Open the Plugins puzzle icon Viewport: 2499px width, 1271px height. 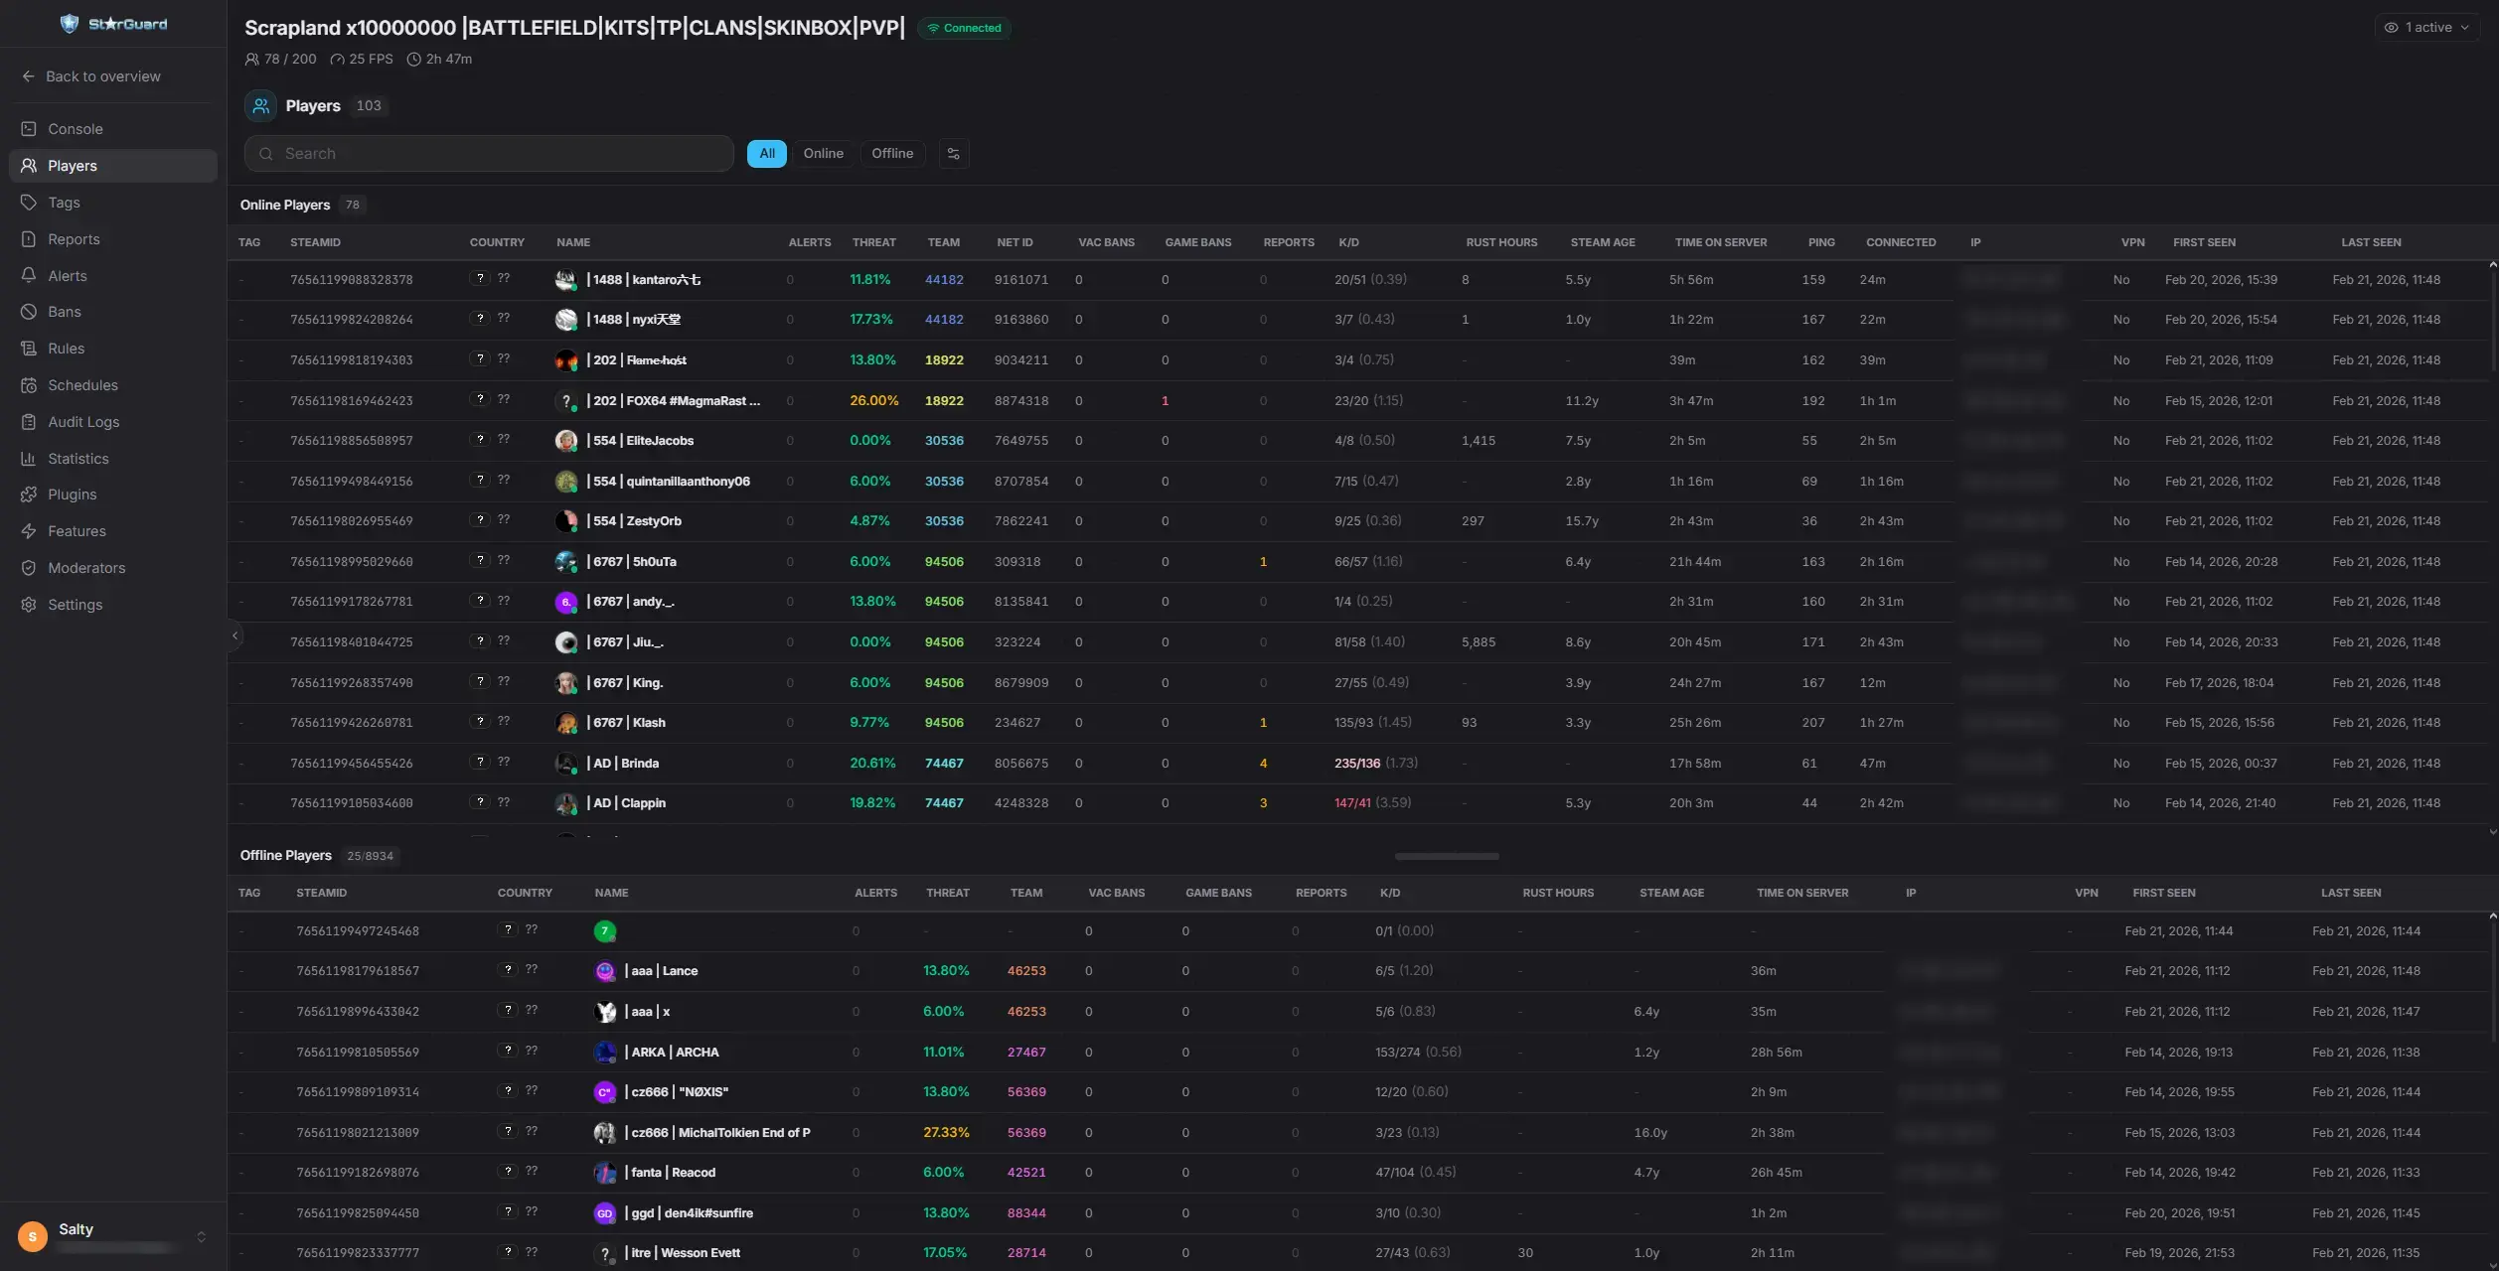[29, 494]
